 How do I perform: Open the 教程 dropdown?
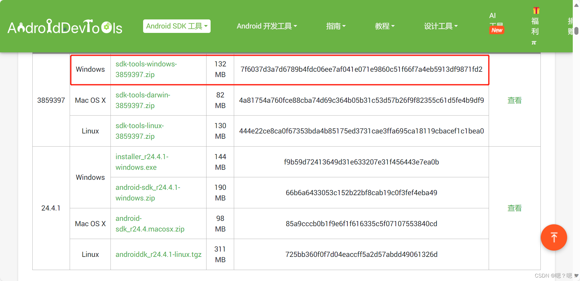coord(385,26)
